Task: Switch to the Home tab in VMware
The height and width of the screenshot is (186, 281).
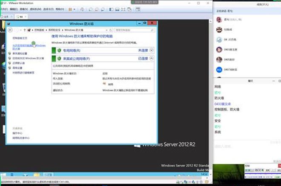Action: click(6, 17)
